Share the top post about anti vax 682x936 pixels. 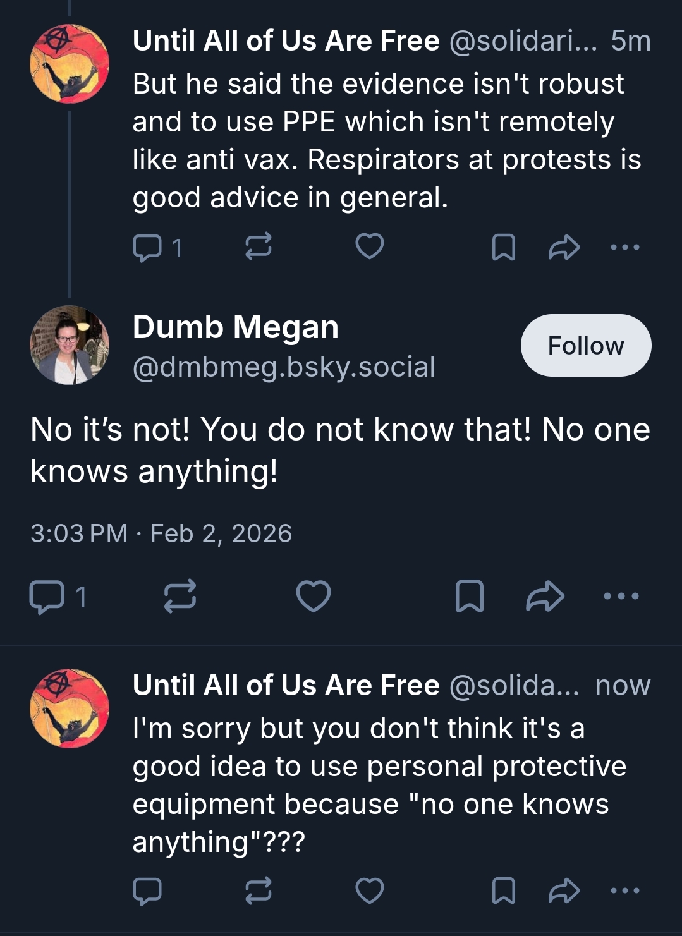tap(564, 247)
